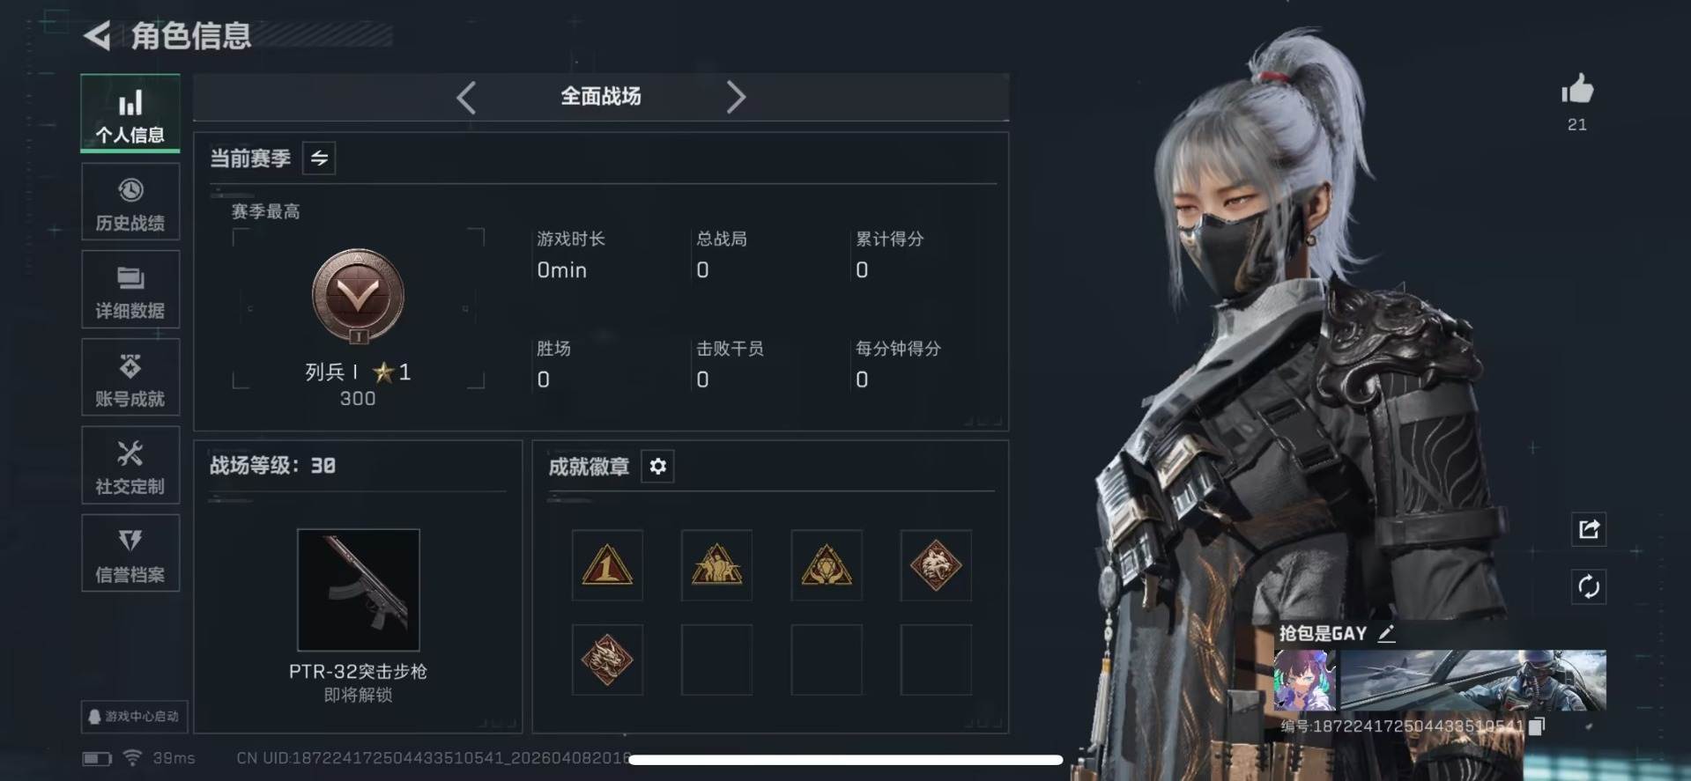The width and height of the screenshot is (1691, 781).
Task: Click the rotate refresh icon beside the character
Action: (x=1589, y=586)
